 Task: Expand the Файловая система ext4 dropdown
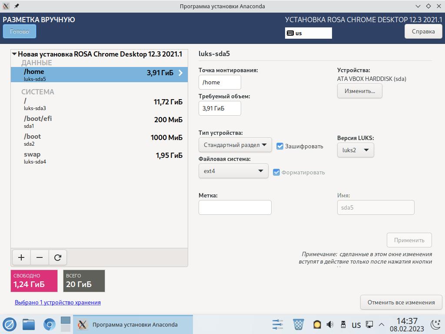(x=233, y=171)
